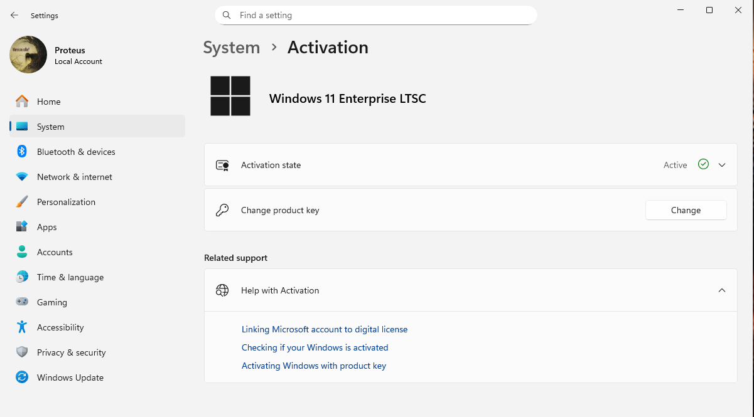Image resolution: width=754 pixels, height=417 pixels.
Task: Maximize the Settings window
Action: coord(709,10)
